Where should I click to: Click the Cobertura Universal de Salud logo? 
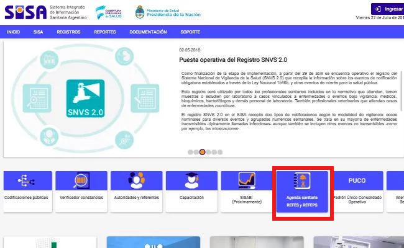[109, 12]
